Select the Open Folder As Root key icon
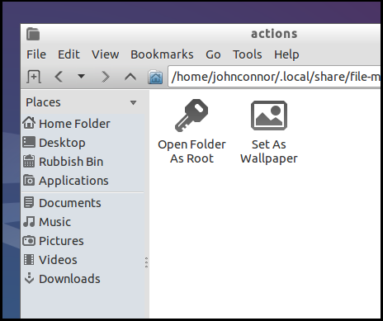Image resolution: width=383 pixels, height=321 pixels. click(x=191, y=116)
